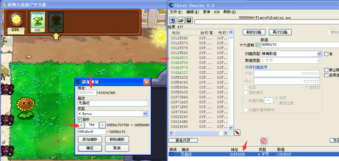Click the open process icon in Cheat Engine
Viewport: 339px width, 161px height.
(173, 21)
